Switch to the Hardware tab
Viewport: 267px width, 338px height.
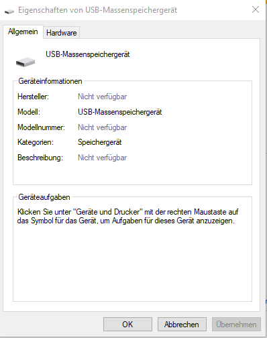coord(61,33)
